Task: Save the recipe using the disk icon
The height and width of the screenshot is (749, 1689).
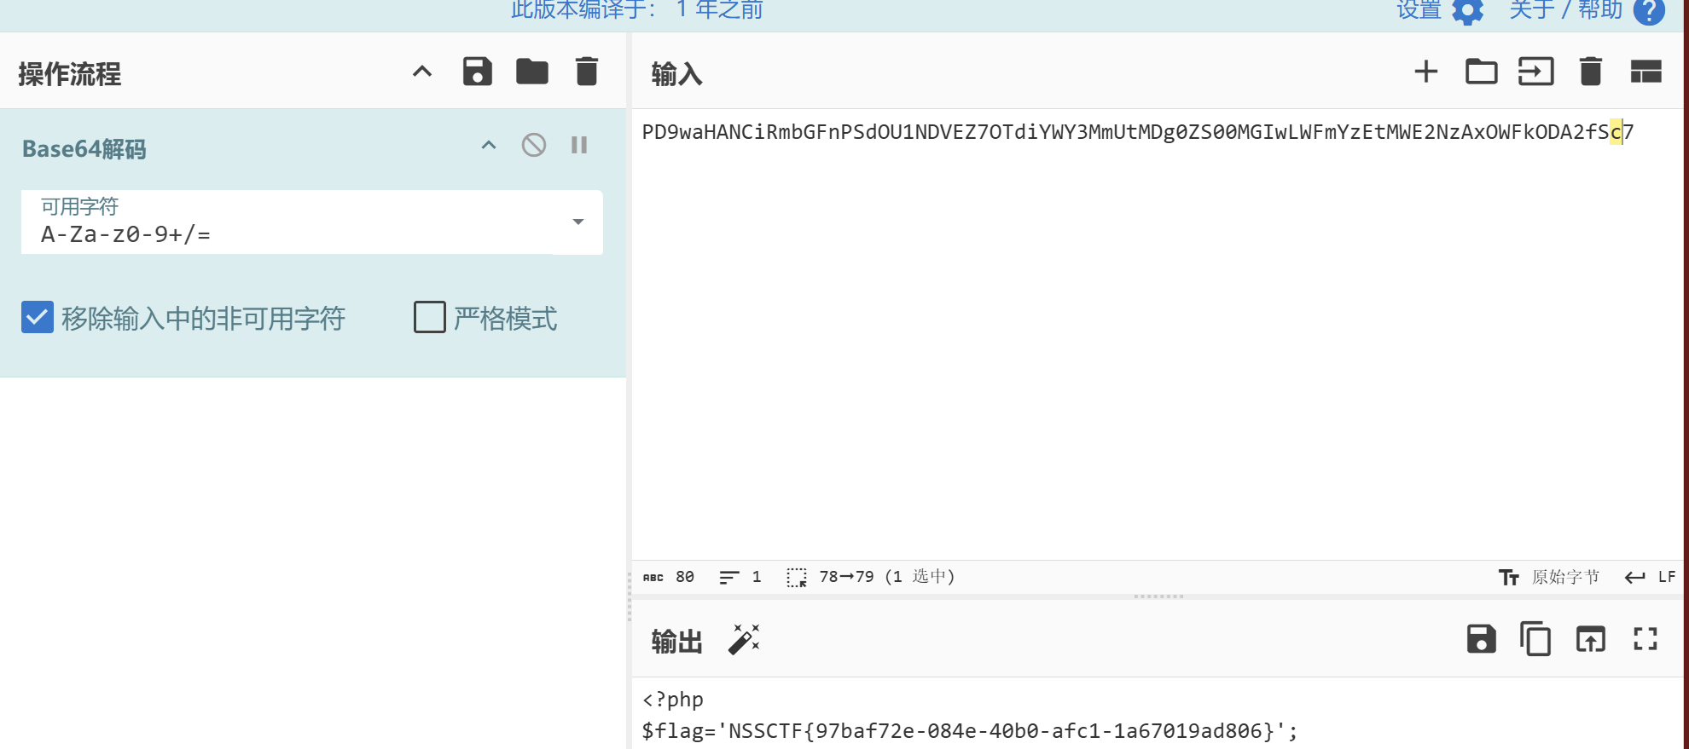Action: click(477, 72)
